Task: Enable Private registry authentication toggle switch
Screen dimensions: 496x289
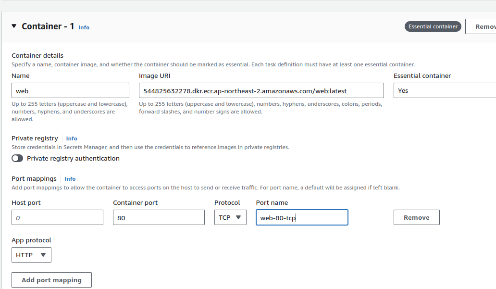Action: point(17,158)
